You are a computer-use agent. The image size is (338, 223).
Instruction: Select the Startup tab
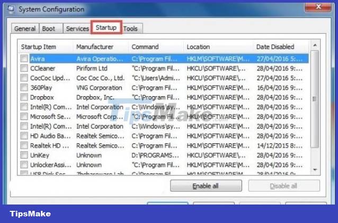click(x=106, y=27)
